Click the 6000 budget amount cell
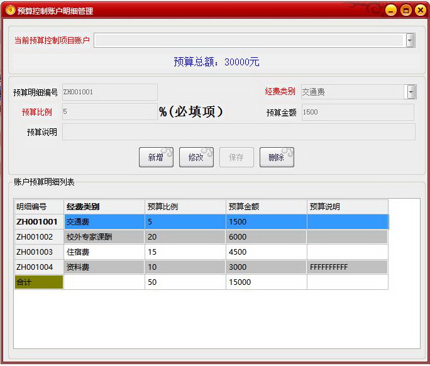 tap(267, 237)
